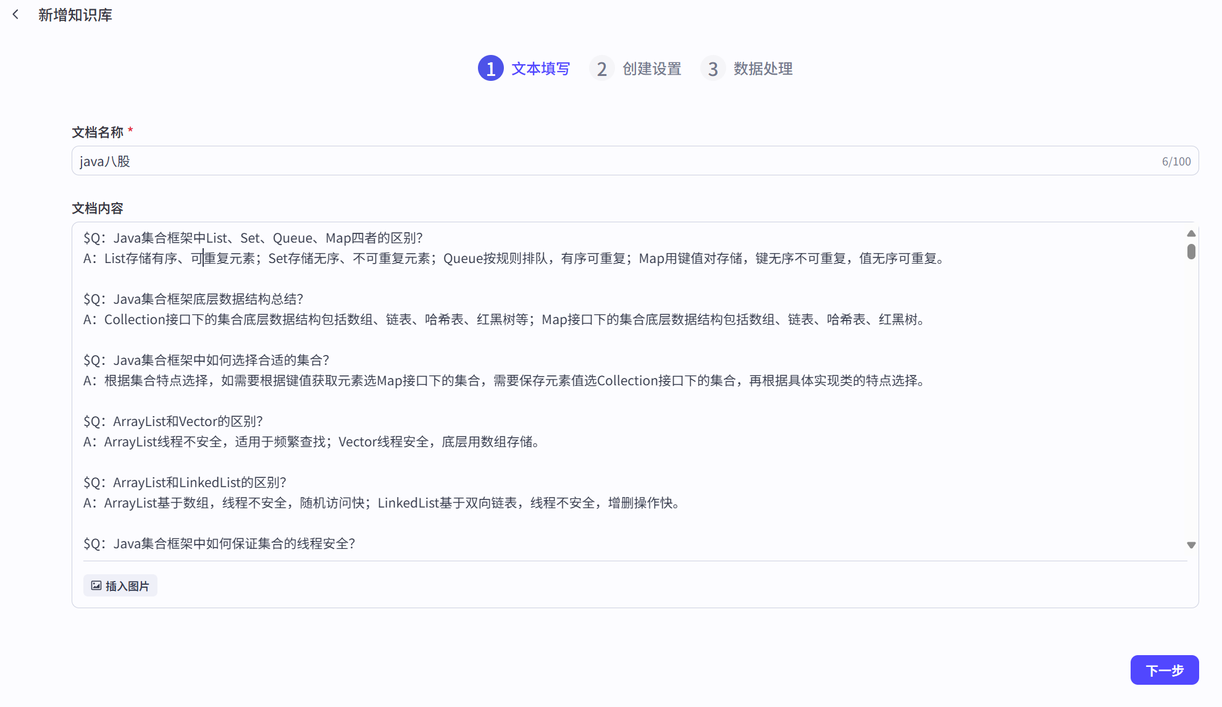1222x707 pixels.
Task: Click the 下一步 button
Action: (1165, 670)
